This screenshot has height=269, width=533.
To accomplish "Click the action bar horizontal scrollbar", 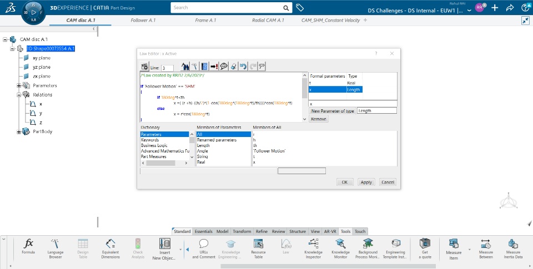I will pos(328,266).
